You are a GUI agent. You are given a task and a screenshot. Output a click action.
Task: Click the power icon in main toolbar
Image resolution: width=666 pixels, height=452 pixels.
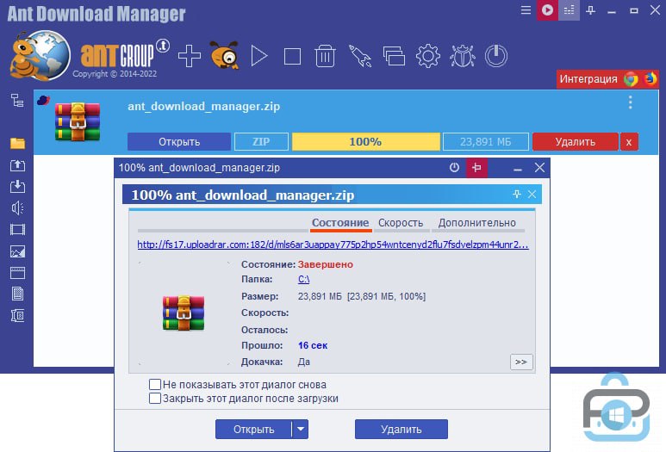click(495, 56)
